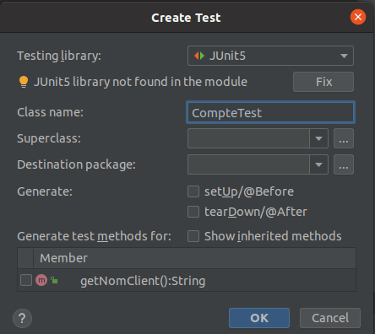Open help with the question mark button
Image resolution: width=375 pixels, height=334 pixels.
pos(22,318)
